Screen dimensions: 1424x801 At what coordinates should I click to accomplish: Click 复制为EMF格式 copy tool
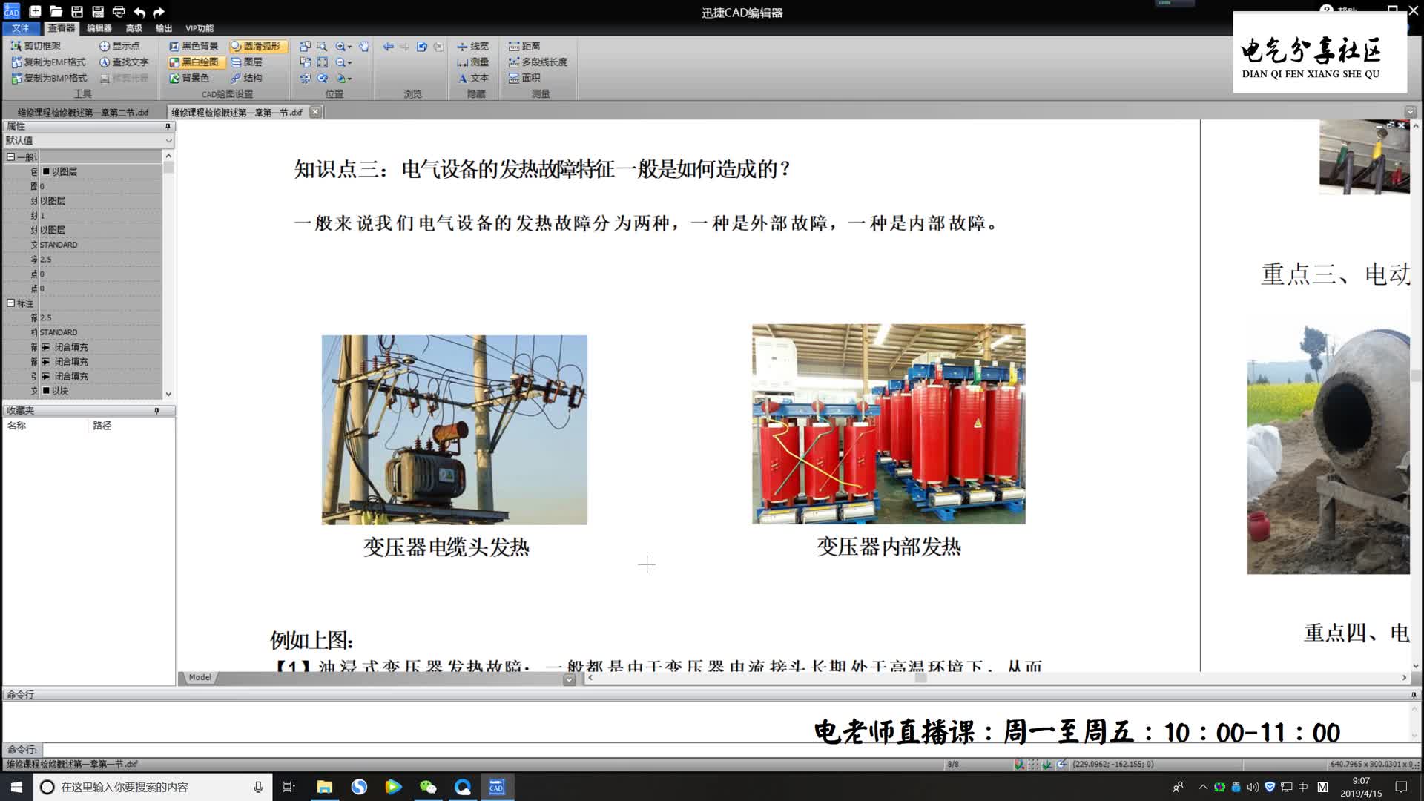(48, 62)
